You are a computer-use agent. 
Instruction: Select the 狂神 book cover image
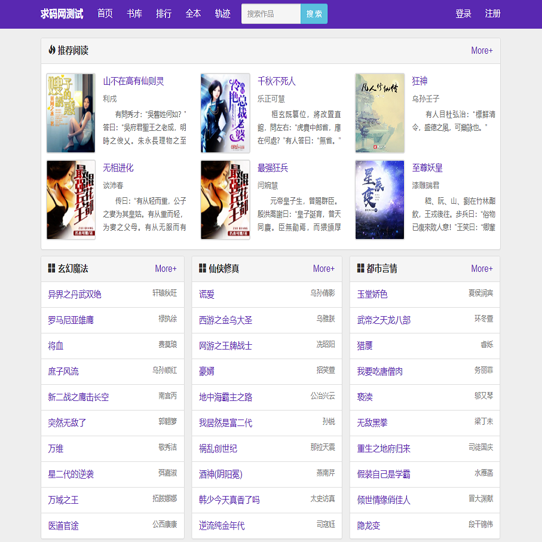pyautogui.click(x=379, y=114)
